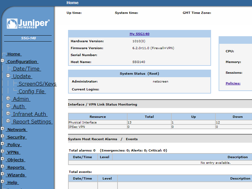Viewport: 252px width, 189px height.
Task: Open the Policies link in resources panel
Action: (233, 83)
